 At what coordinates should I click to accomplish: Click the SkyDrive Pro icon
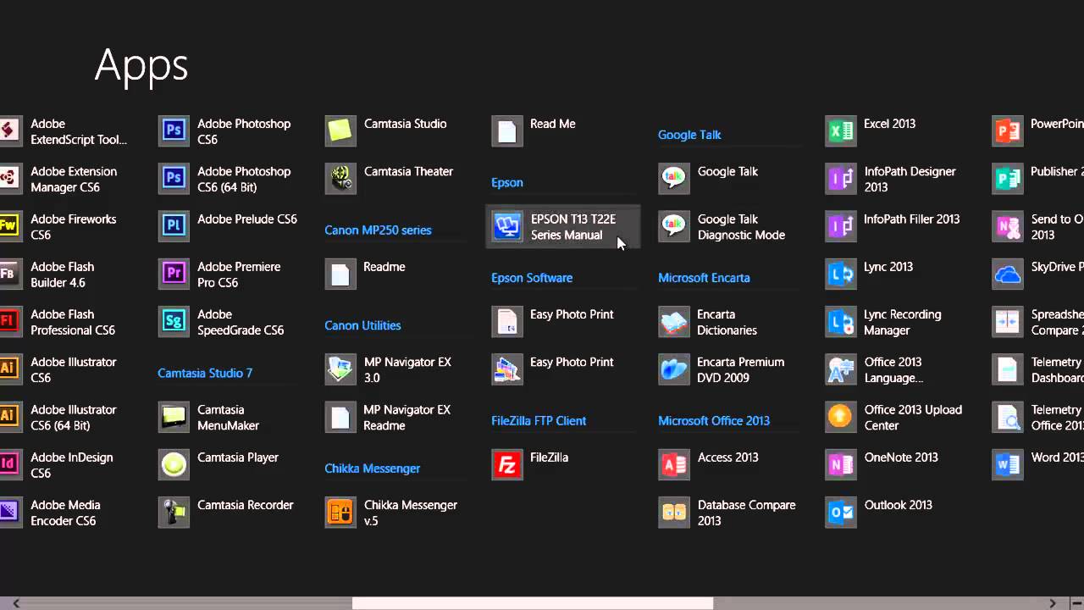[x=1008, y=274]
